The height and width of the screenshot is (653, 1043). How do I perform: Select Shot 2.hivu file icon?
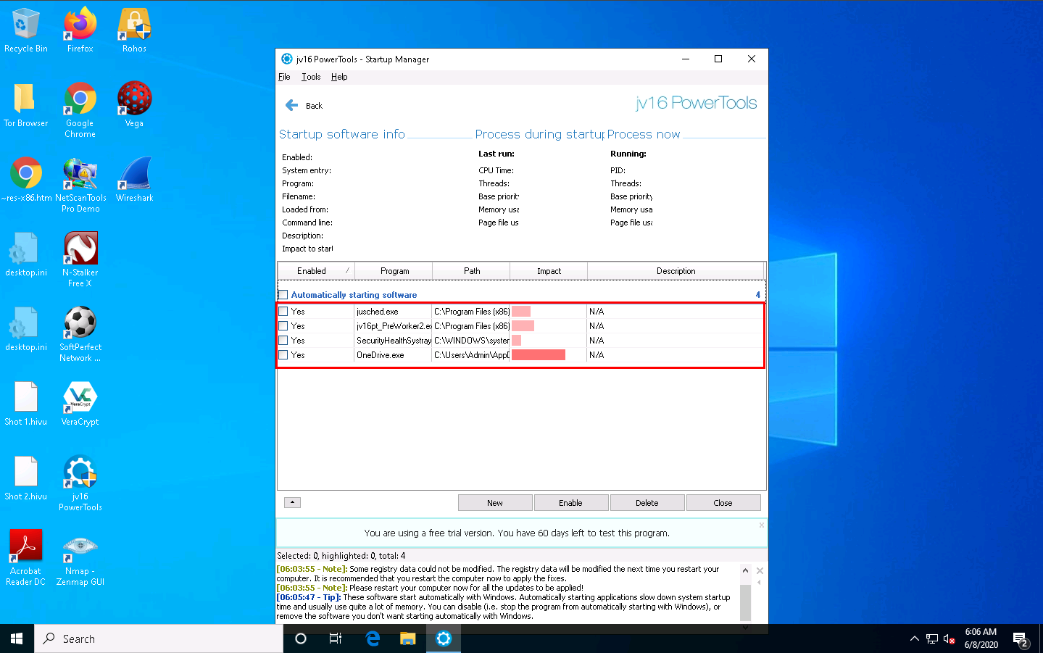(26, 478)
